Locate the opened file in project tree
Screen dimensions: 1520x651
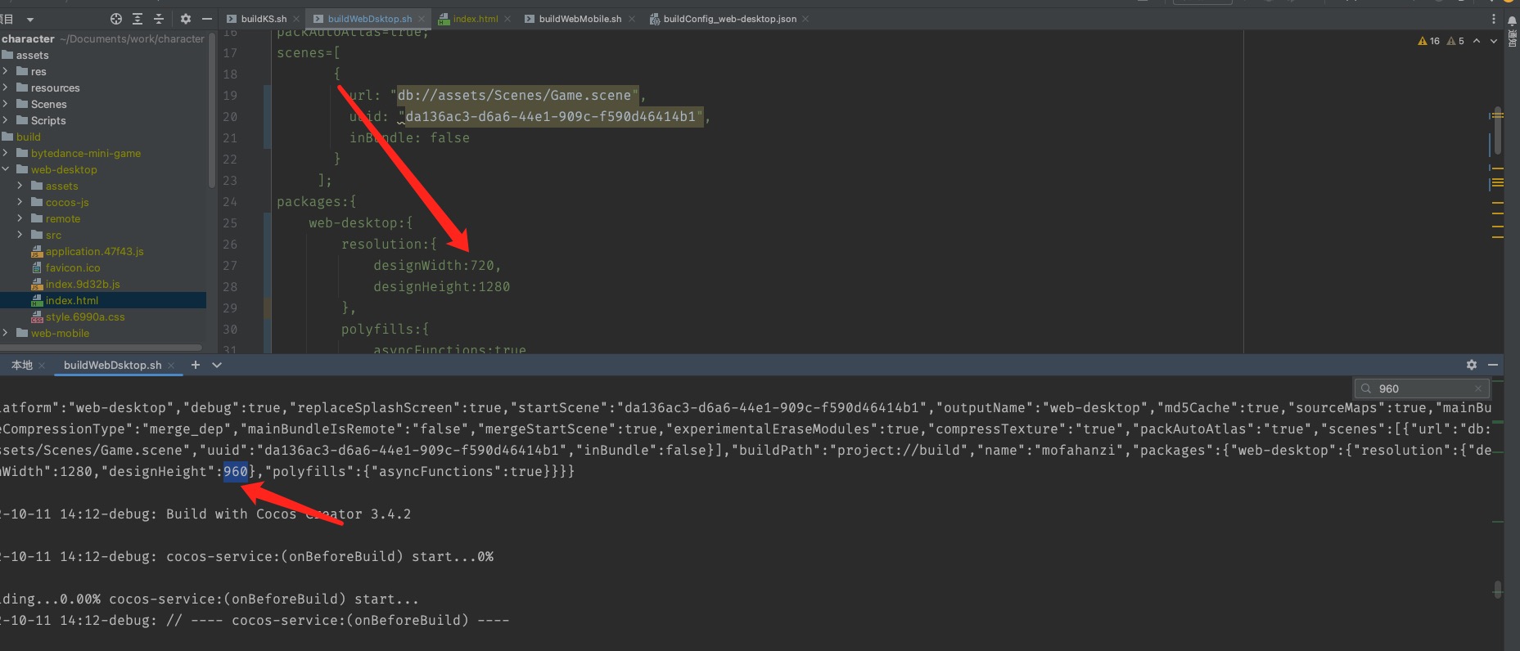click(115, 19)
